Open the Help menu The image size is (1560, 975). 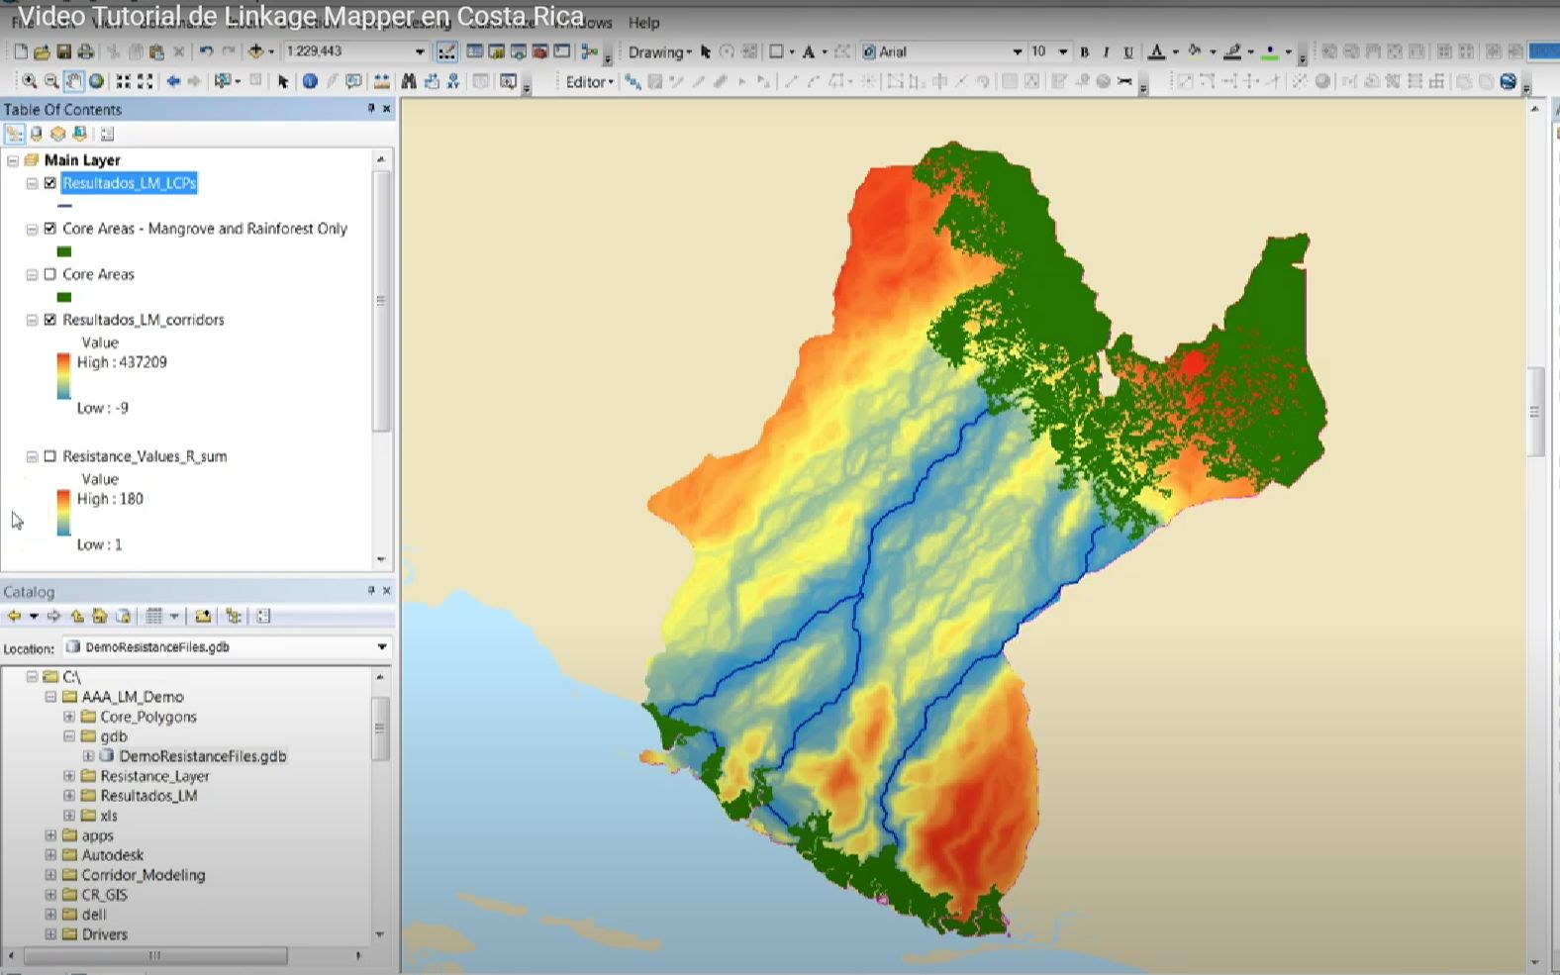(x=643, y=23)
